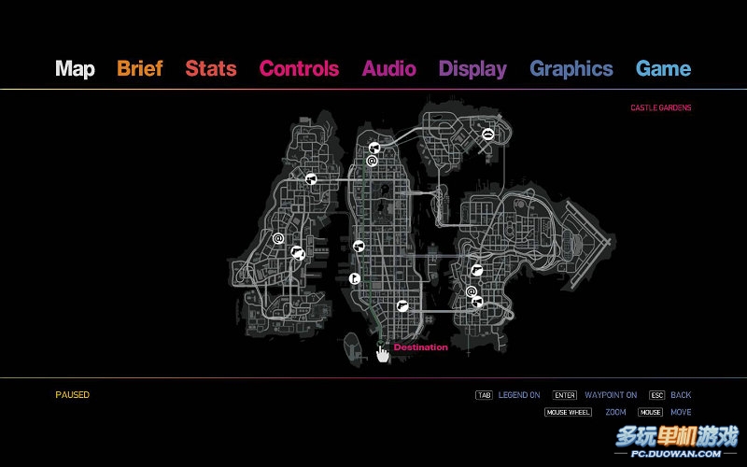Viewport: 747px width, 467px height.
Task: Select the map blip in northern Alderney
Action: coord(311,178)
